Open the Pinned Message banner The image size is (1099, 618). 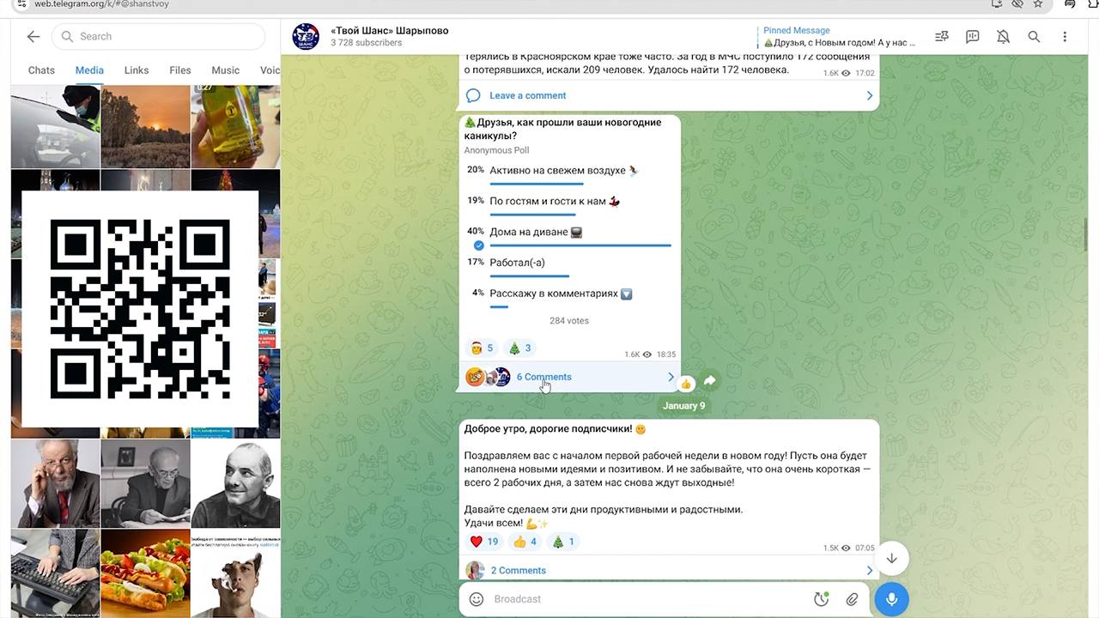click(839, 36)
